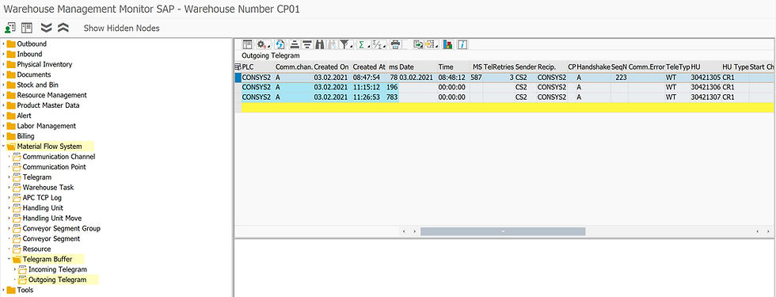Open the Handling Unit Move node
The height and width of the screenshot is (297, 776).
click(52, 219)
